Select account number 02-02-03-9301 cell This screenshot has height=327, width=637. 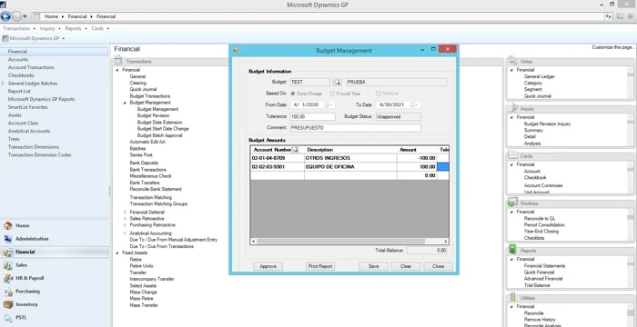click(277, 167)
